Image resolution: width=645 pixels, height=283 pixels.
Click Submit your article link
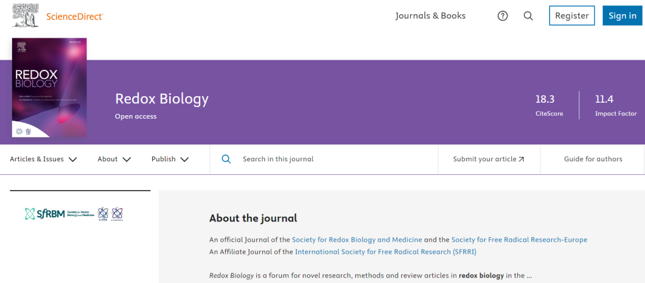489,159
